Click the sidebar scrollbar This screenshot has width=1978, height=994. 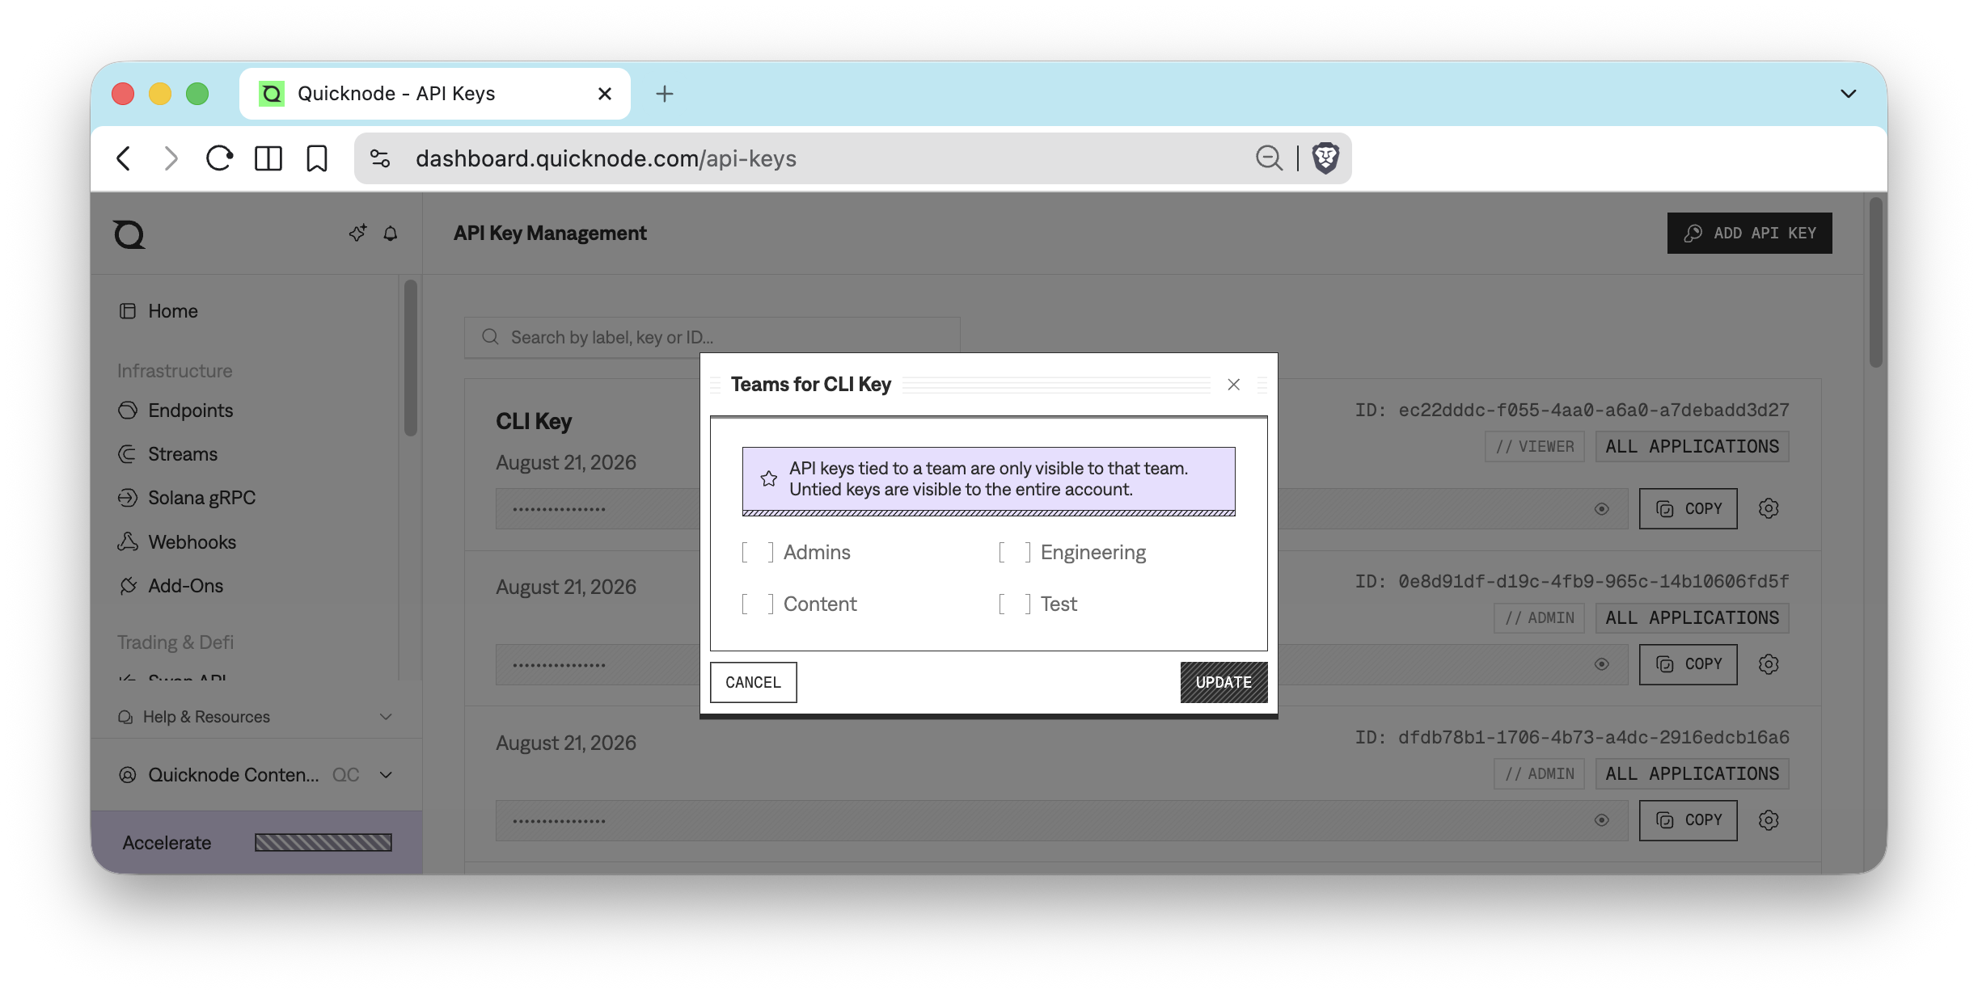[411, 358]
